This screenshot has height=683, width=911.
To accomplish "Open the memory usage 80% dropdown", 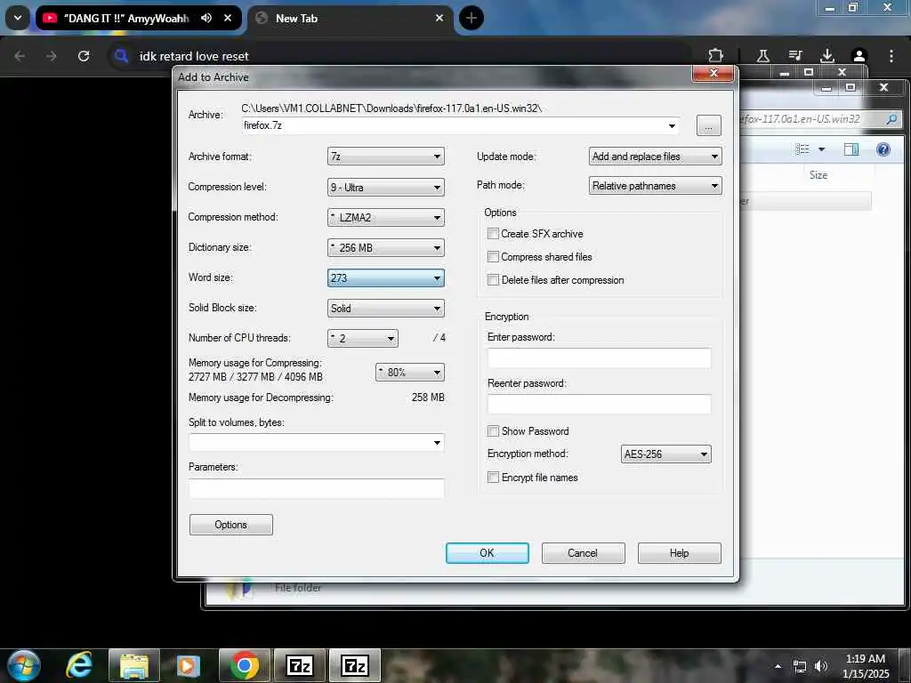I will pos(409,372).
